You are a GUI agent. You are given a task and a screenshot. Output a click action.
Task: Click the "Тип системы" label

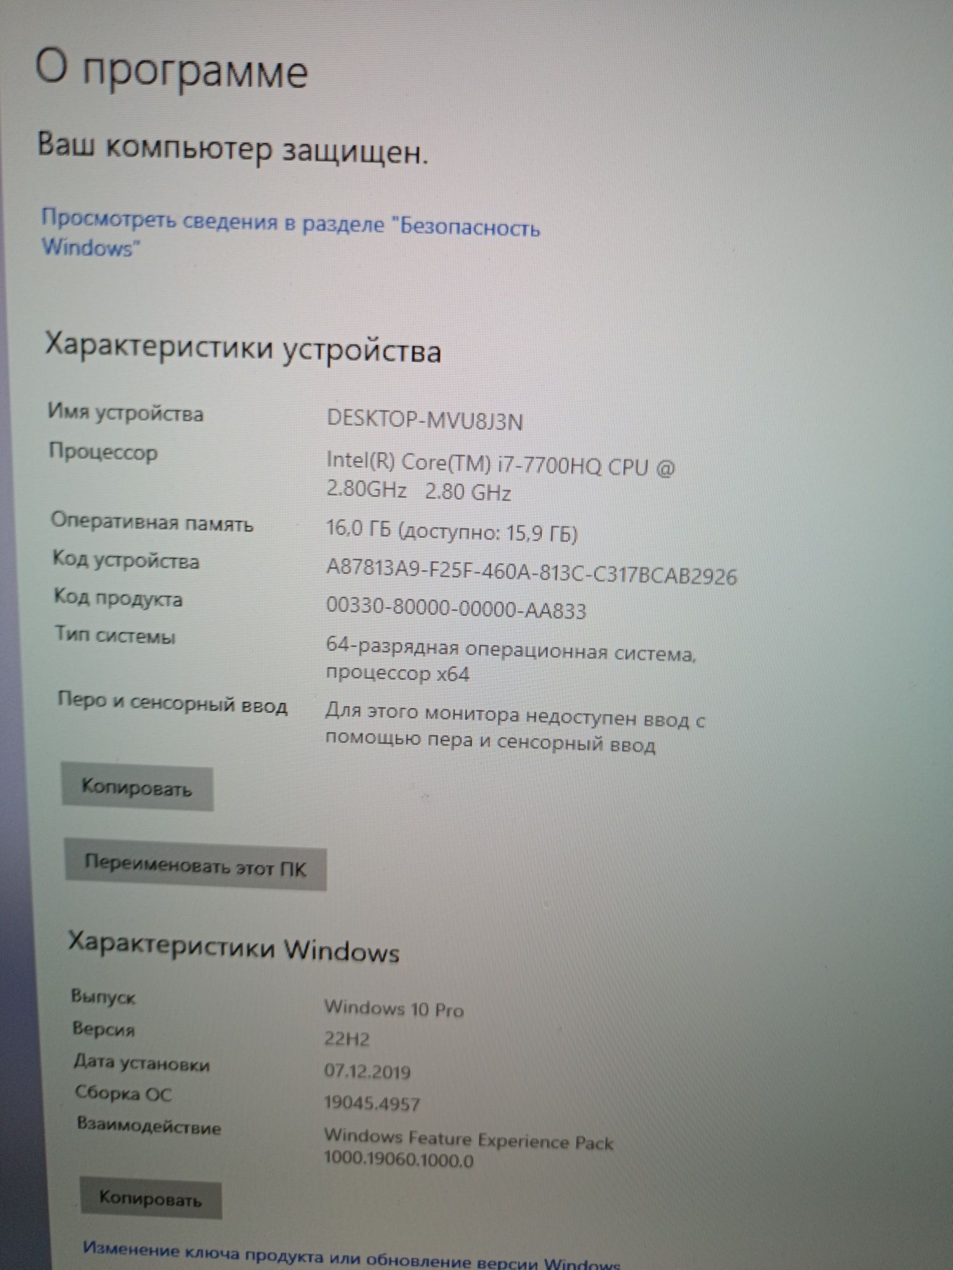(115, 634)
